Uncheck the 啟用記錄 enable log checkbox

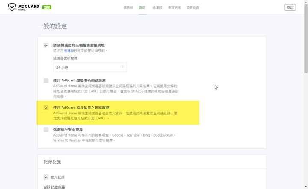(x=46, y=177)
